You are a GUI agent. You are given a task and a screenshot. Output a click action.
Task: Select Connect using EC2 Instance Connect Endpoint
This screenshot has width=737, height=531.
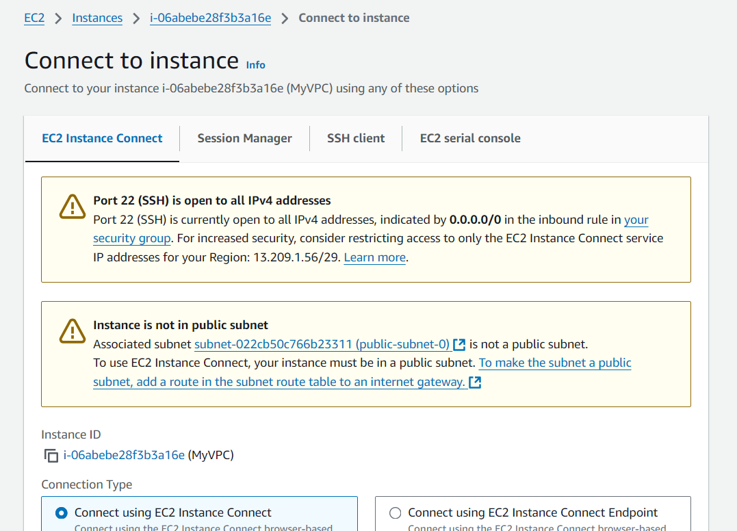click(x=396, y=513)
